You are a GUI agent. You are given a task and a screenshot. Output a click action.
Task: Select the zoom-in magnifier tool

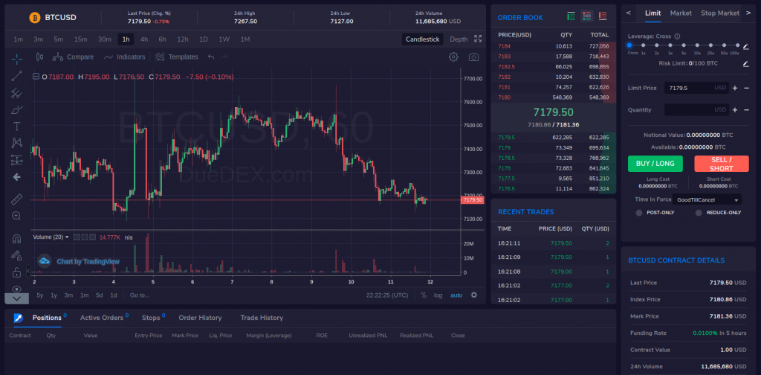click(16, 217)
